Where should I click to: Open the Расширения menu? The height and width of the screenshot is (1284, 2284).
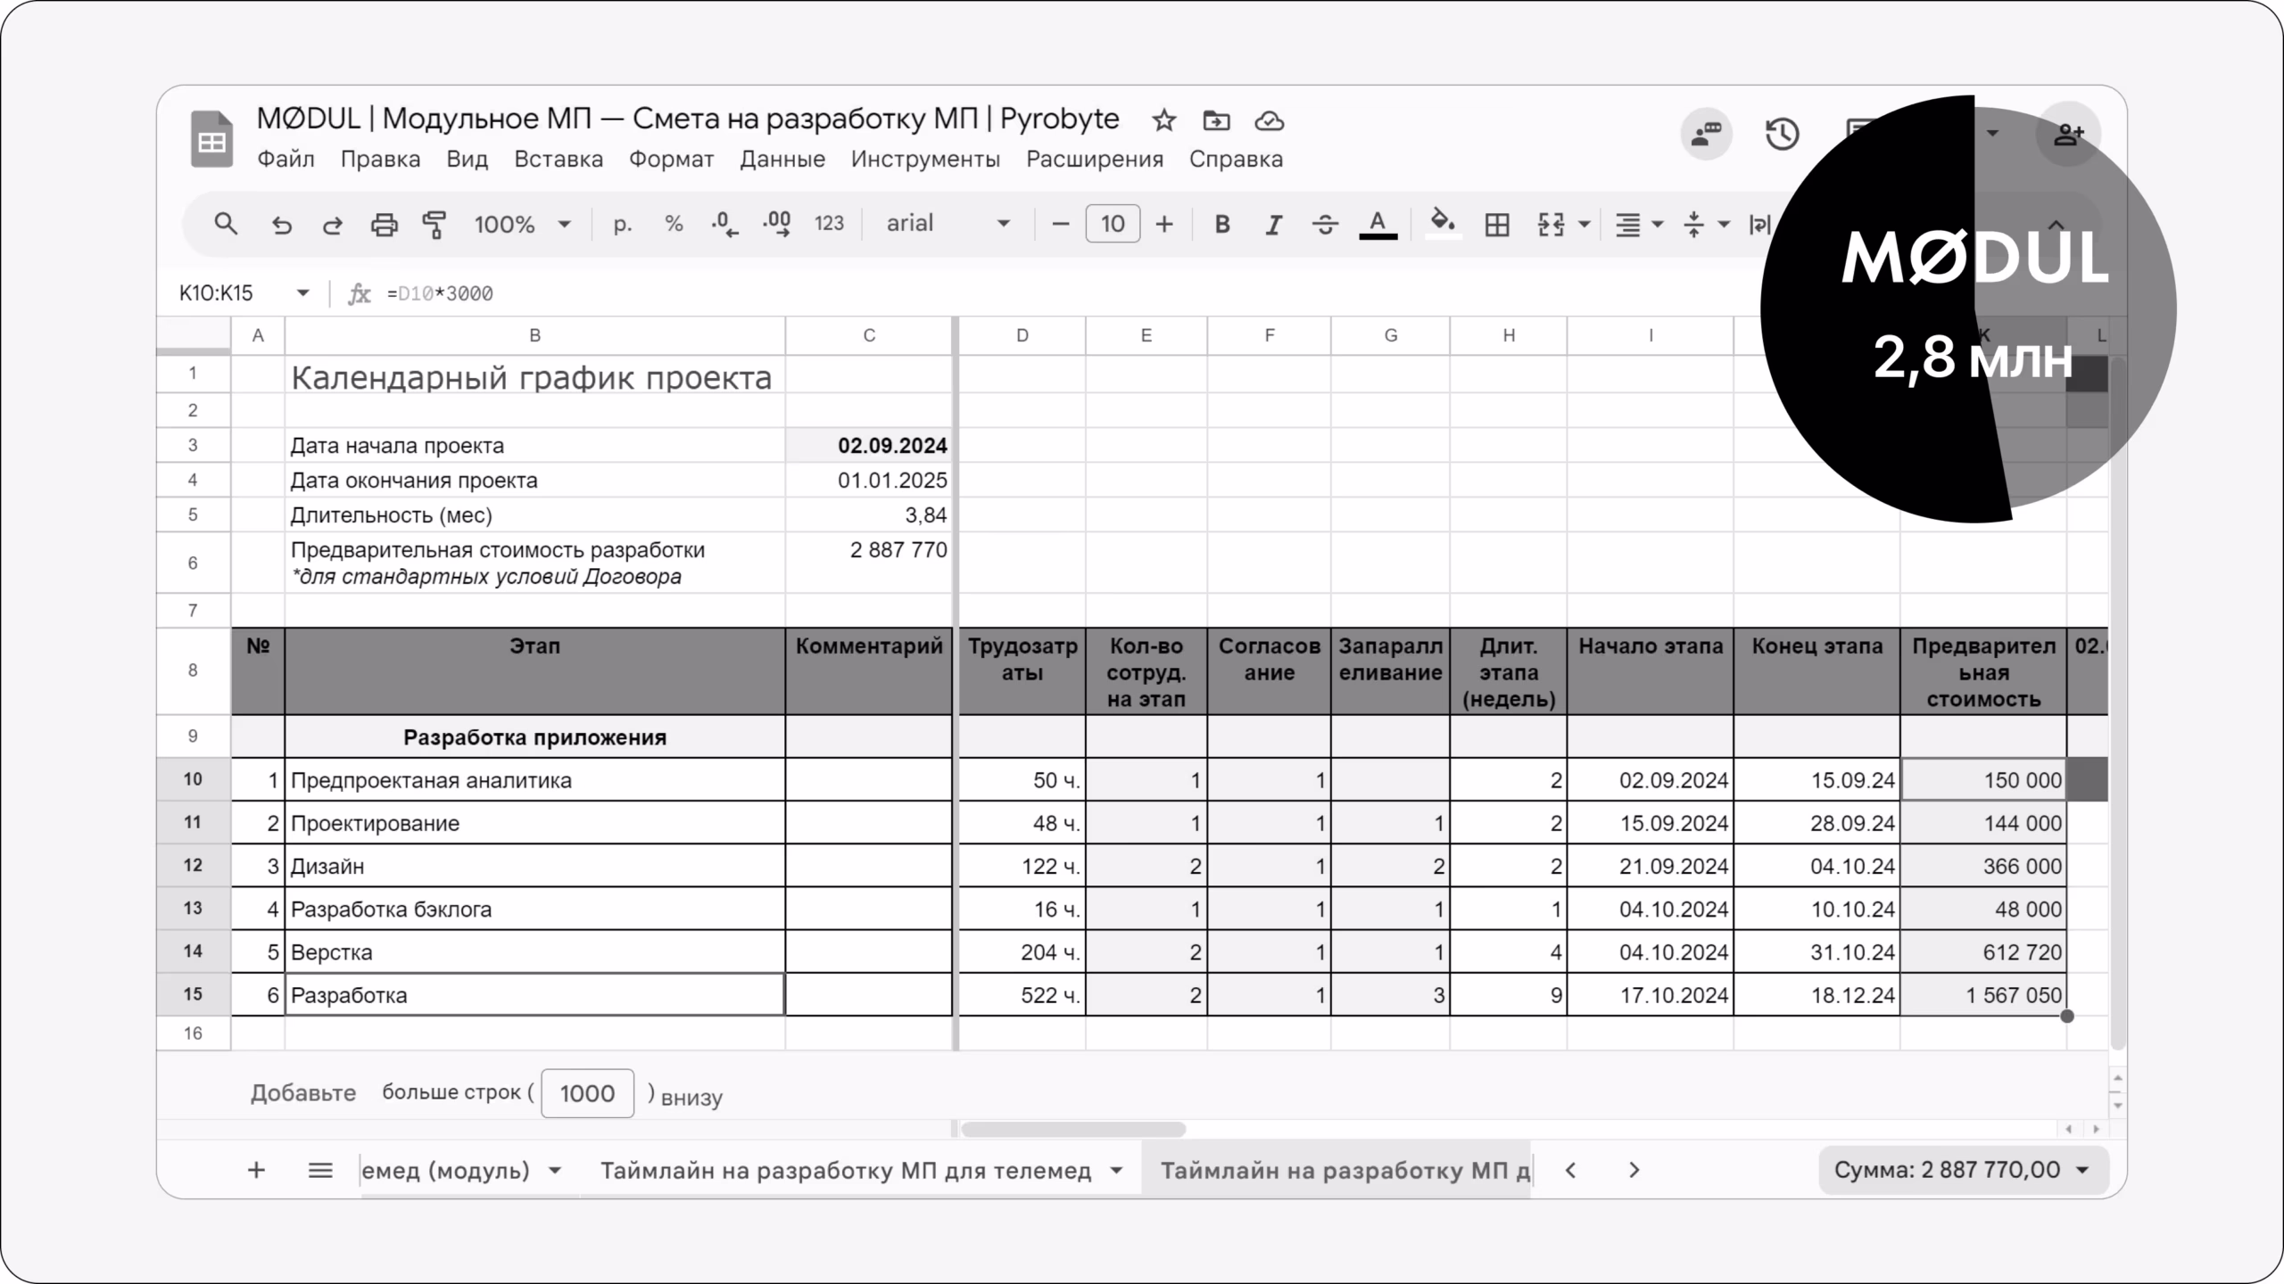click(1095, 160)
